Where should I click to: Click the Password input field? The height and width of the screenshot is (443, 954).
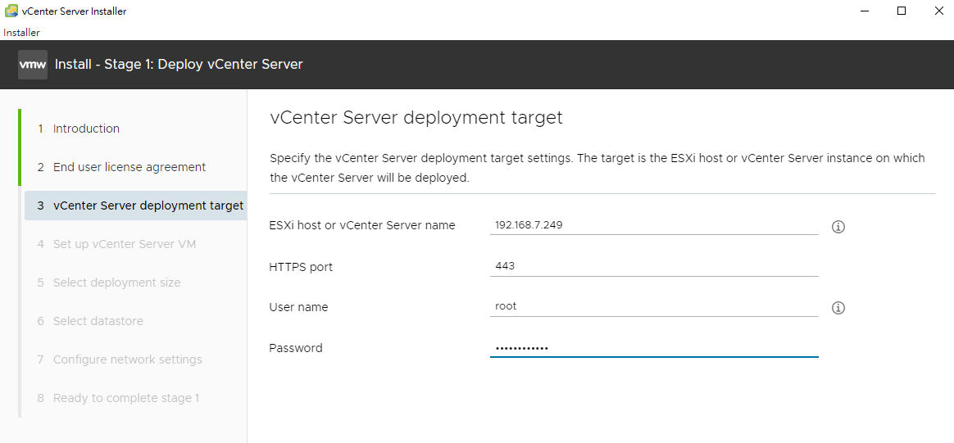click(x=654, y=348)
